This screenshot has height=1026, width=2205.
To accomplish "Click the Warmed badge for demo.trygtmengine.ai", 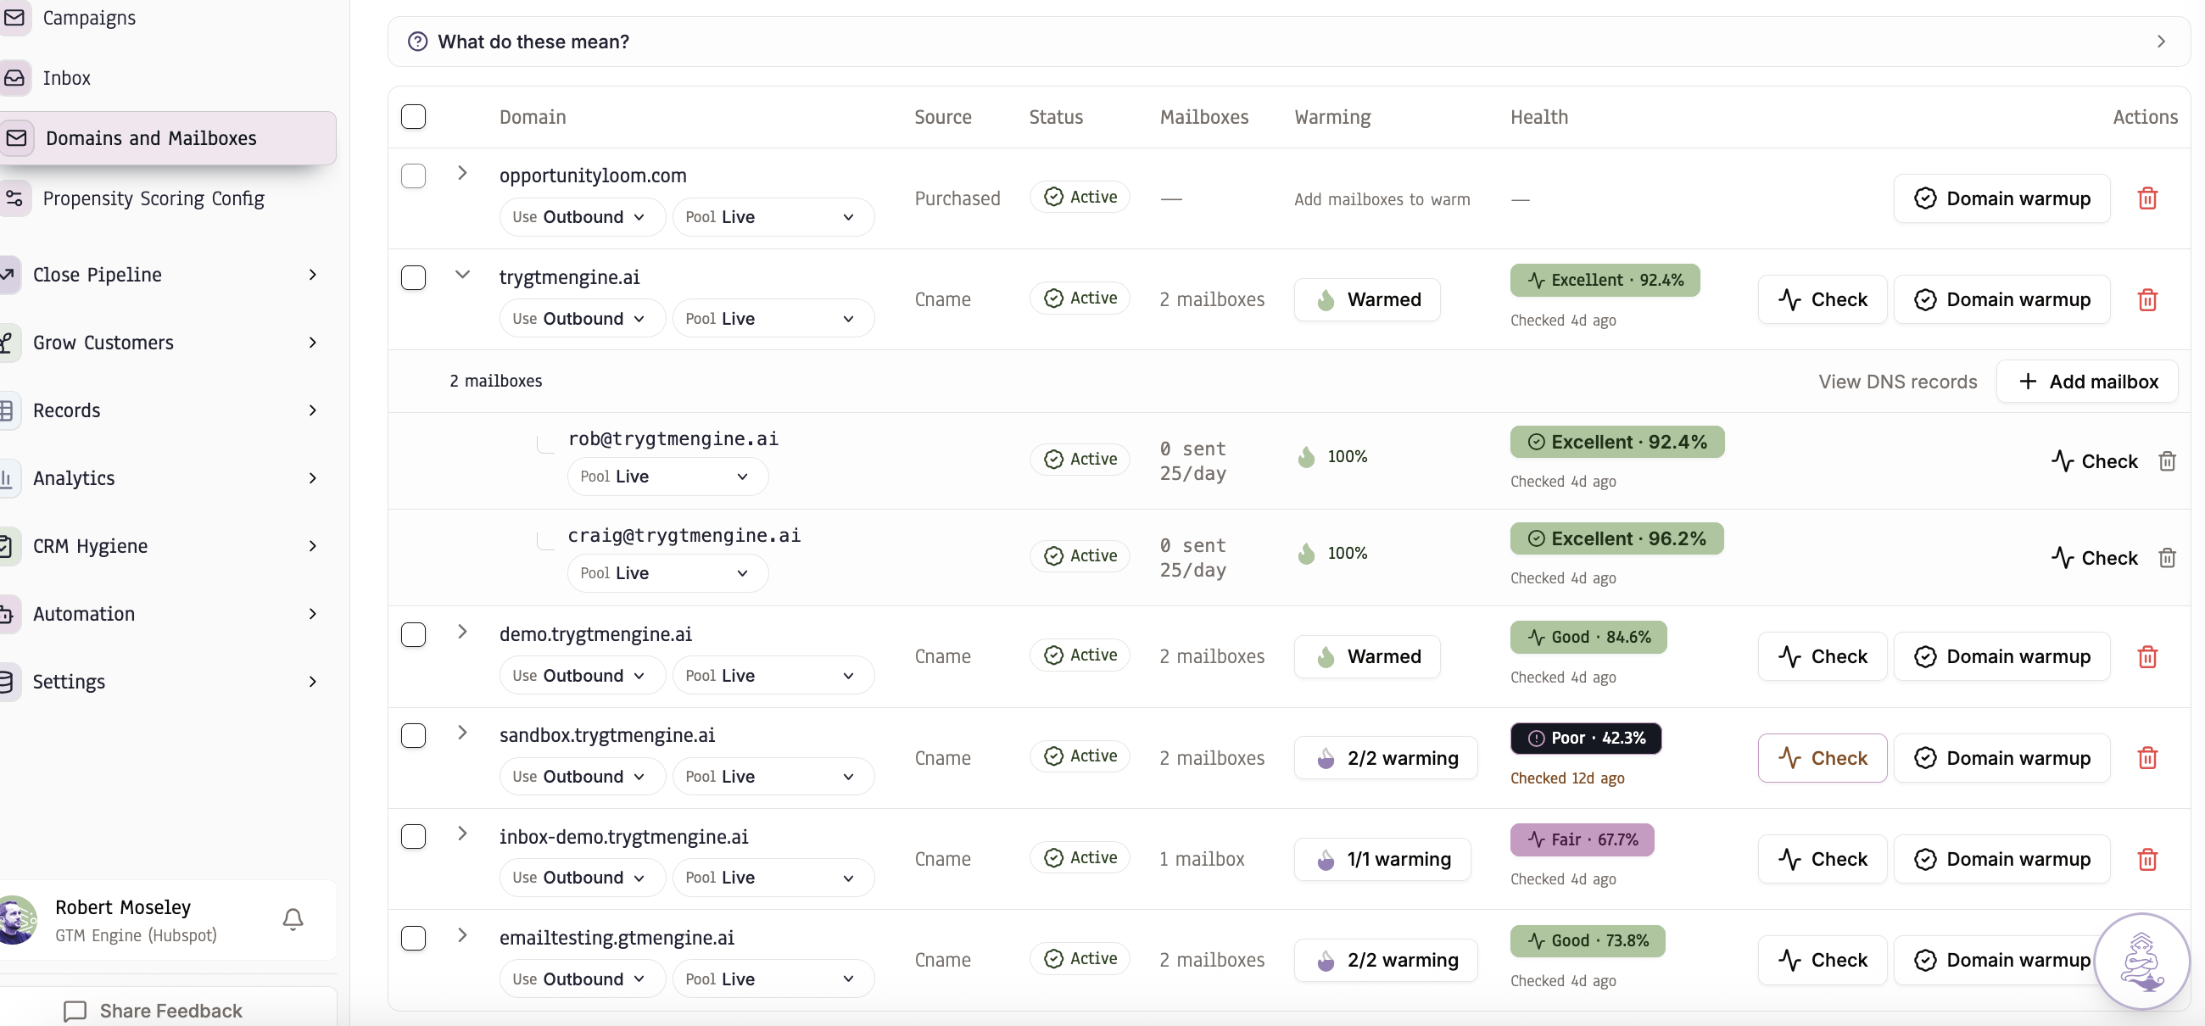I will click(x=1366, y=656).
